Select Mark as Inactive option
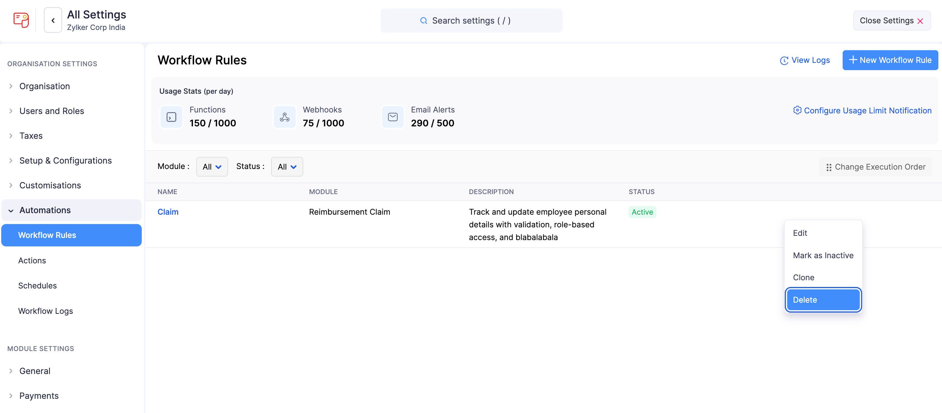942x413 pixels. click(x=823, y=255)
